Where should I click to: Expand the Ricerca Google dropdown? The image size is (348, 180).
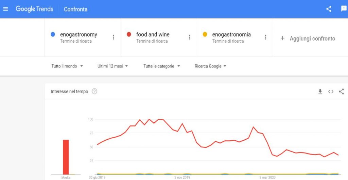coord(210,66)
